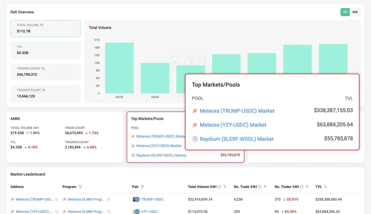Select the TOTAL VOLUME 7D stat card
The image size is (371, 214).
point(45,28)
